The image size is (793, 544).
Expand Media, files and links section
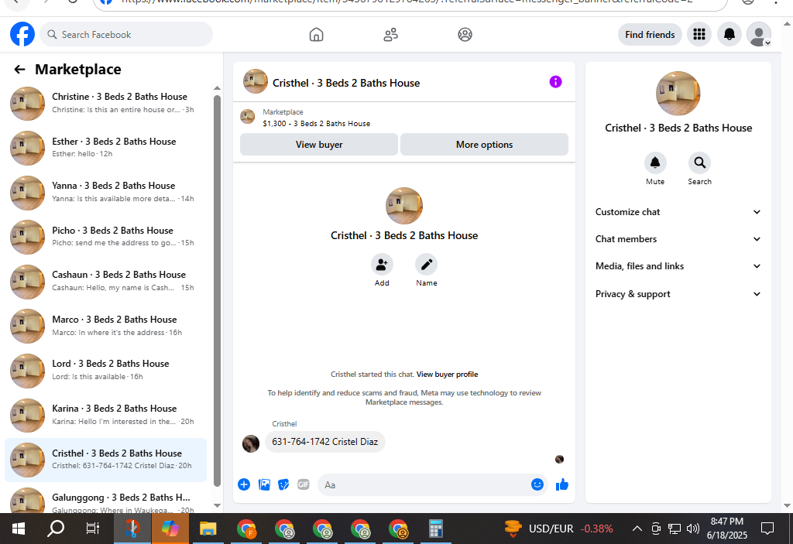point(678,266)
